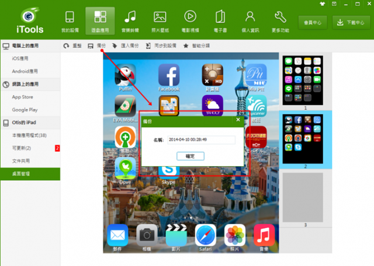Click the Yahoo weather app icon
This screenshot has height=266, width=374.
(x=213, y=105)
